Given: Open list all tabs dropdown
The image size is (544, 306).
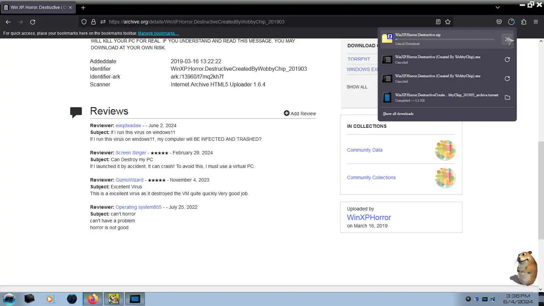Looking at the screenshot, I should 497,7.
